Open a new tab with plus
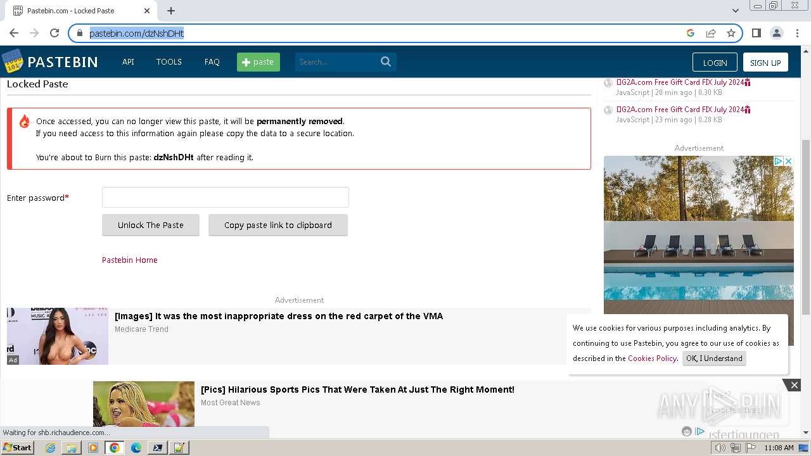Screen dimensions: 811x456 [171, 11]
